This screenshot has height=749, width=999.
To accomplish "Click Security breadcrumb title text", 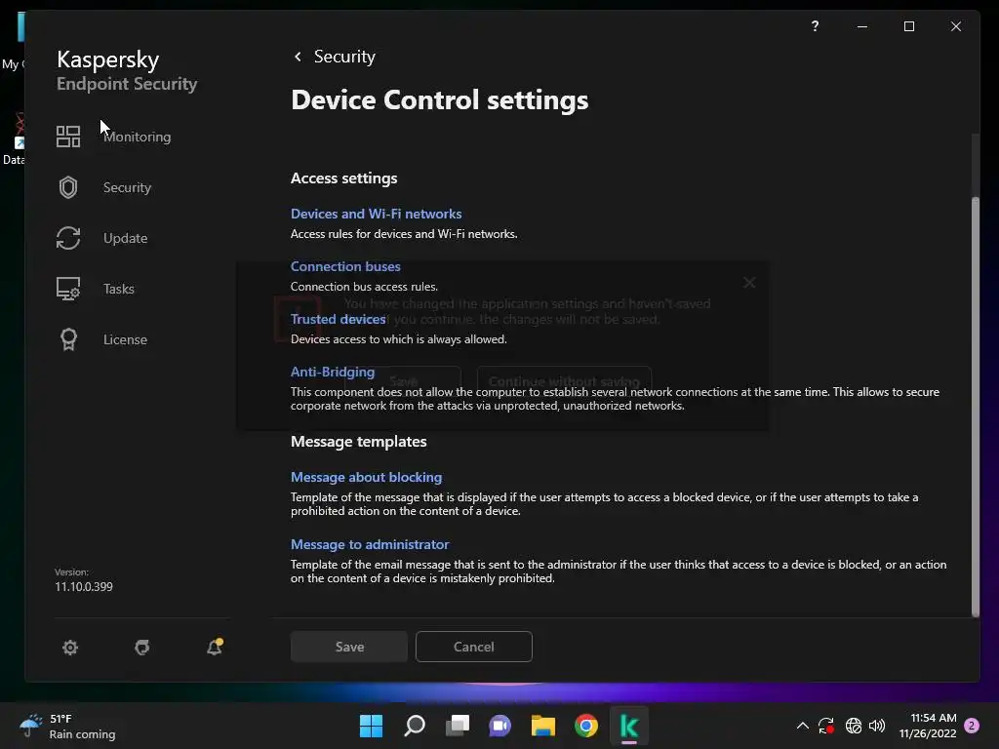I will pos(344,57).
